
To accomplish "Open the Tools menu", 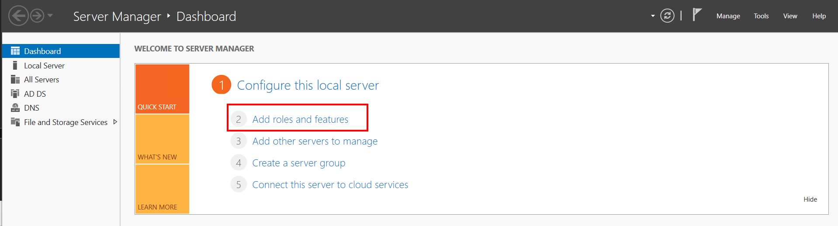I will coord(761,16).
